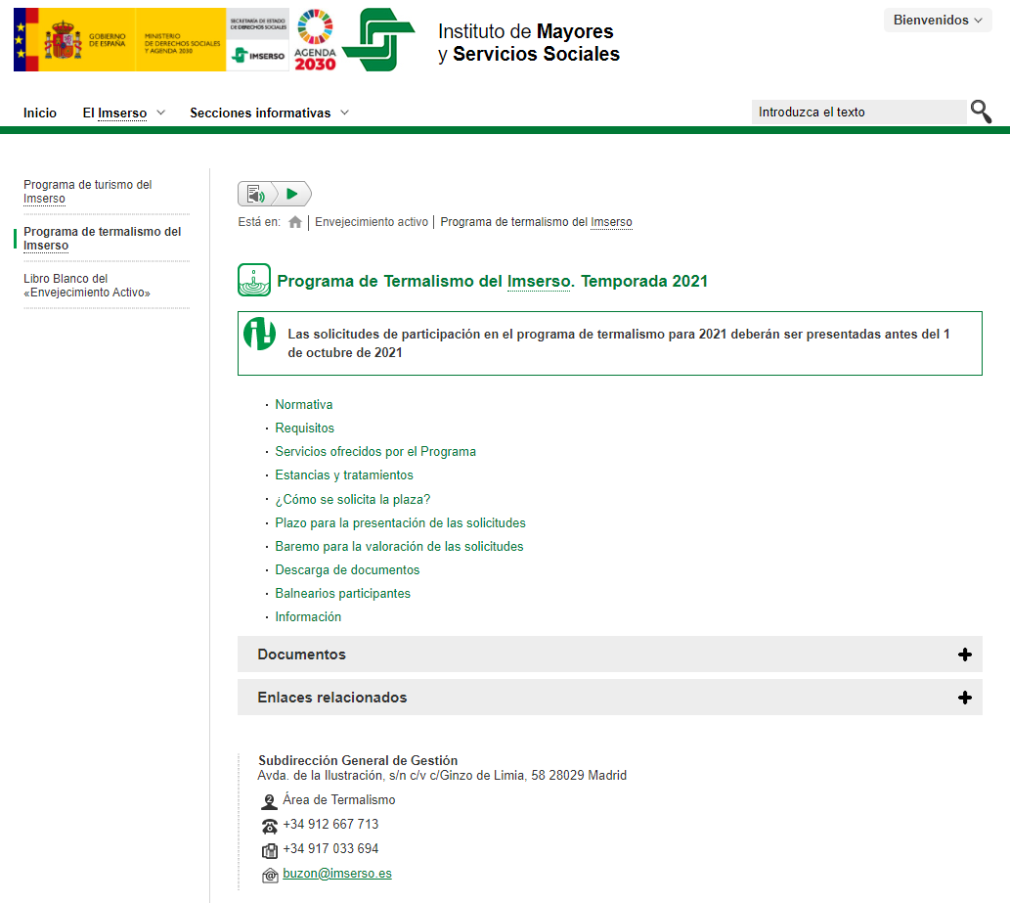Image resolution: width=1010 pixels, height=903 pixels.
Task: Click the solicitudes deadline notice text
Action: (618, 343)
